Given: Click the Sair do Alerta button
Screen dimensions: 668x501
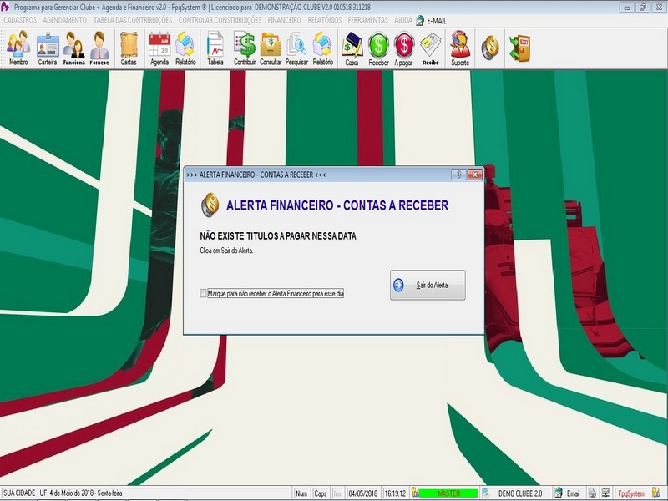Looking at the screenshot, I should (428, 285).
